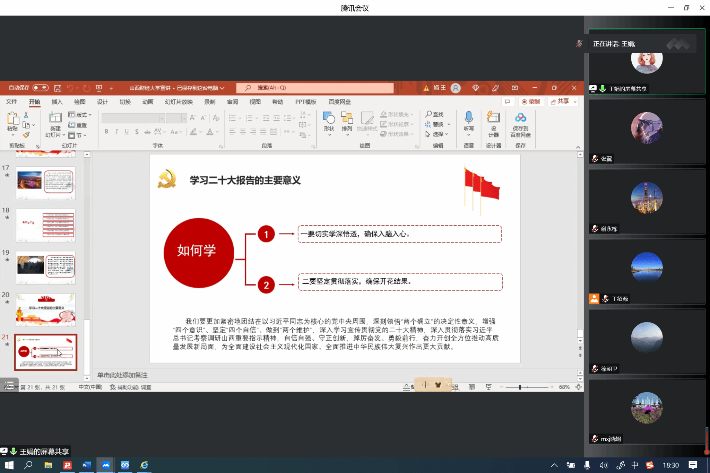The width and height of the screenshot is (710, 473).
Task: Toggle italic formatting button
Action: coord(116,132)
